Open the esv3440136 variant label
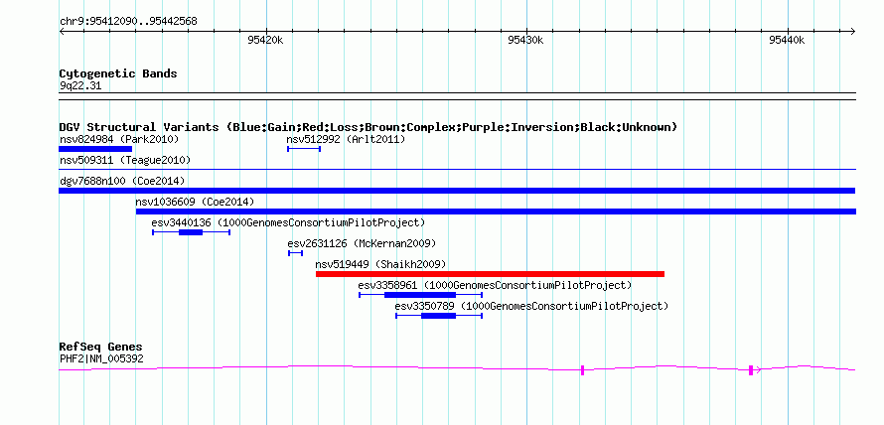Viewport: 884px width, 425px height. [288, 222]
